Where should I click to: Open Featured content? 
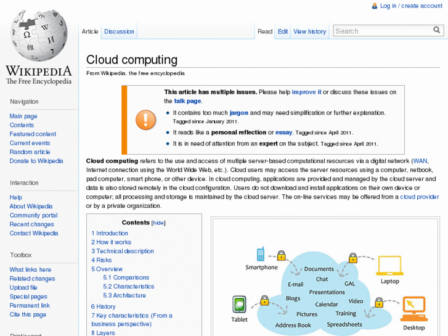click(x=33, y=134)
